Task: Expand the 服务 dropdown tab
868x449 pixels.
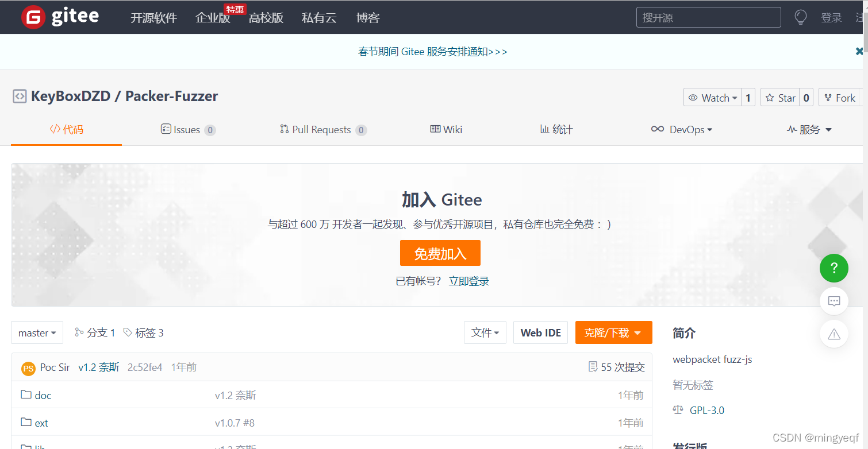Action: click(x=809, y=129)
